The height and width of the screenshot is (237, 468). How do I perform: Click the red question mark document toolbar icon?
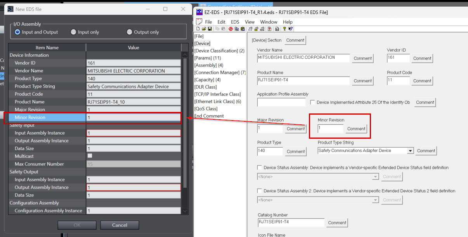[270, 29]
